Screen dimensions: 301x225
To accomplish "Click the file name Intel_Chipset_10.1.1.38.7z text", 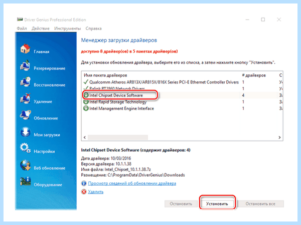I will click(127, 169).
